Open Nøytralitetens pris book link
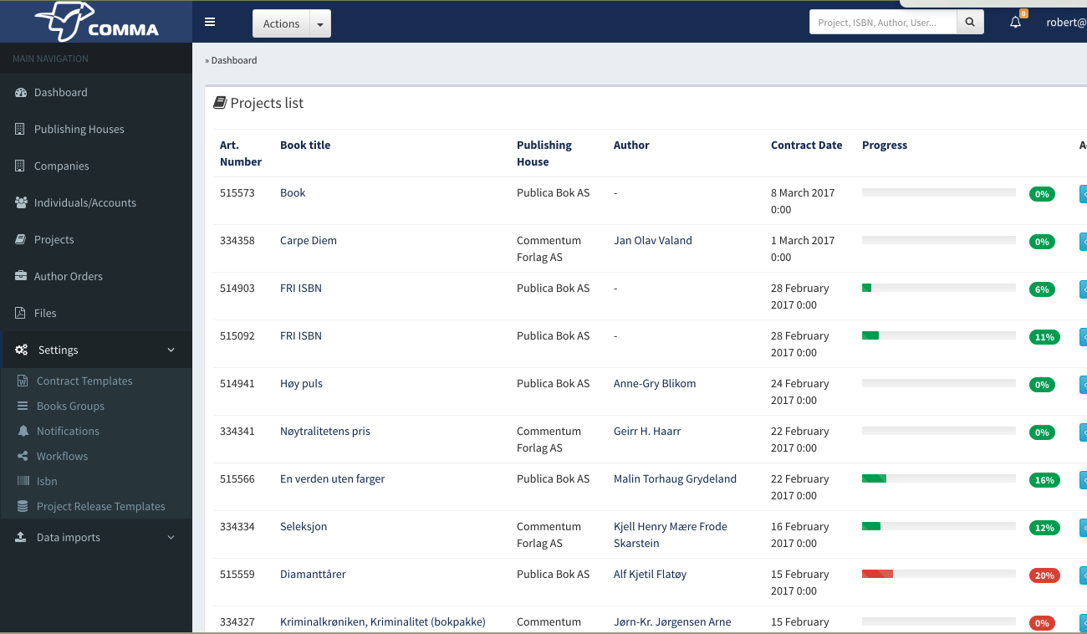Viewport: 1087px width, 634px height. point(325,432)
